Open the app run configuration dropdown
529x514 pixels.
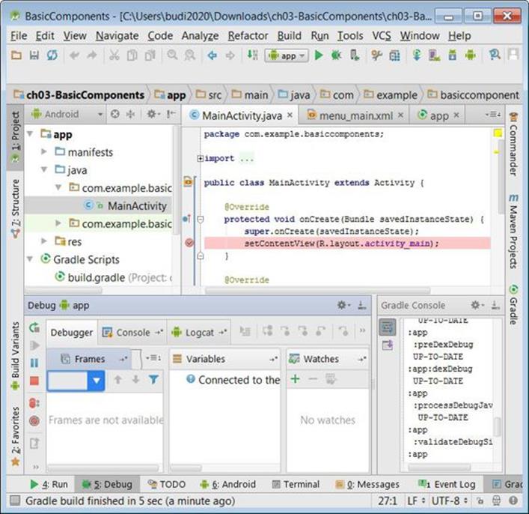point(287,55)
